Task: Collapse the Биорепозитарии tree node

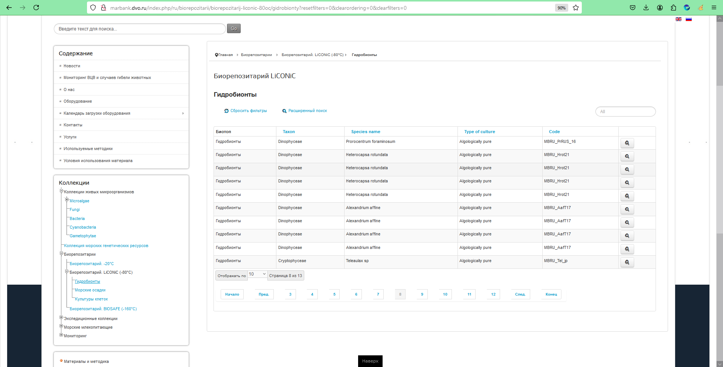Action: (x=61, y=253)
